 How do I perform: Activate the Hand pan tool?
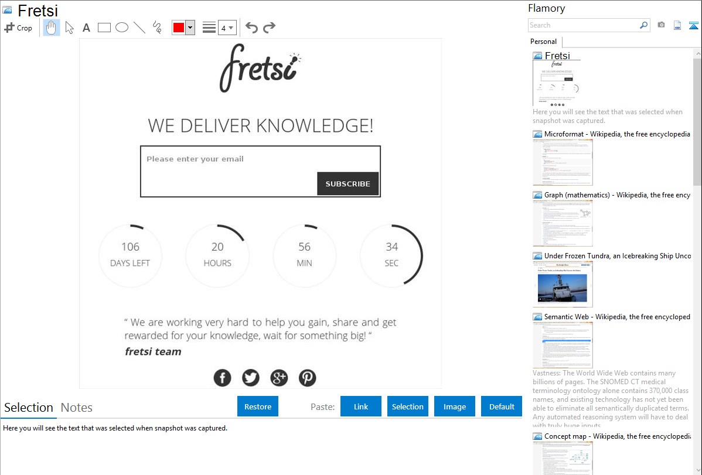tap(52, 28)
